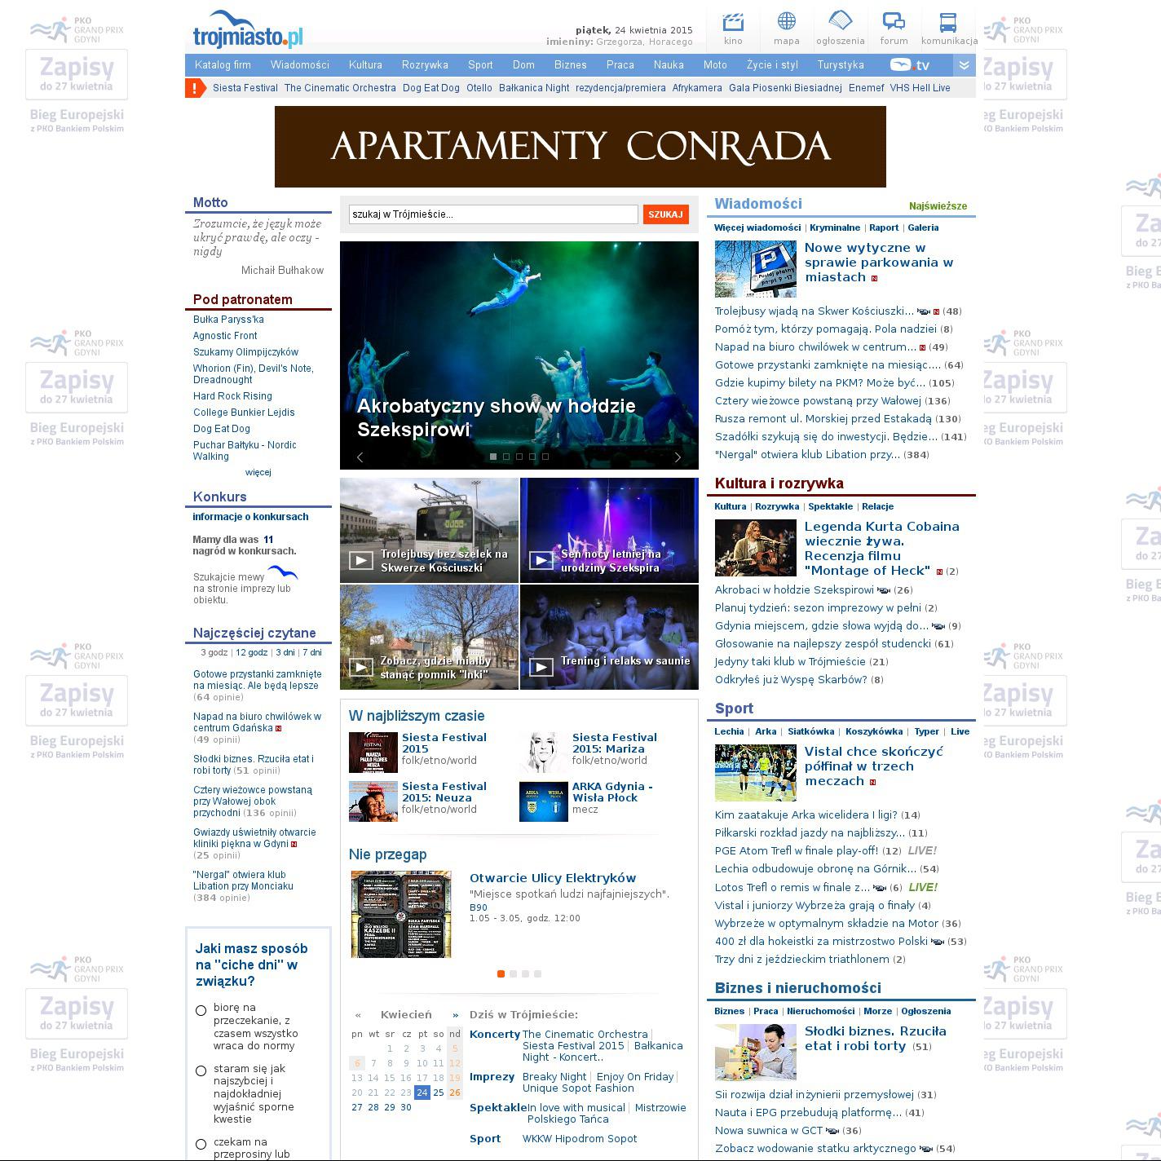Open Wiadomości menu item
The height and width of the screenshot is (1161, 1161).
300,65
